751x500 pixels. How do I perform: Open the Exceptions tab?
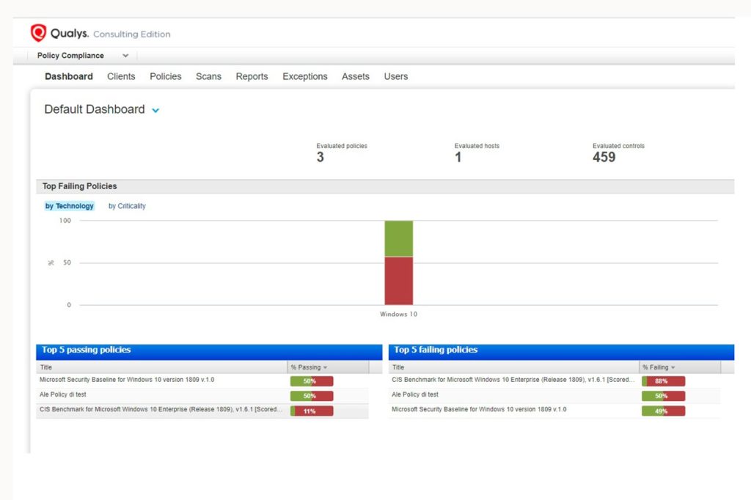click(305, 77)
